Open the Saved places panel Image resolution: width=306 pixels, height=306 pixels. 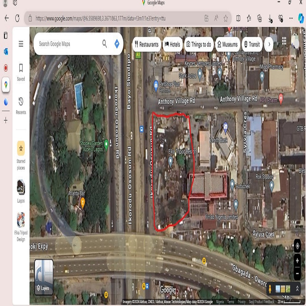click(x=21, y=72)
